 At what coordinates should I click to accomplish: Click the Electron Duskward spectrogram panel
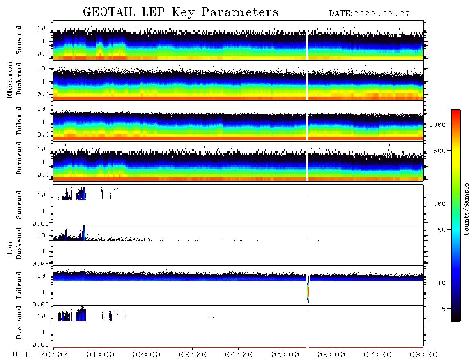(x=238, y=81)
